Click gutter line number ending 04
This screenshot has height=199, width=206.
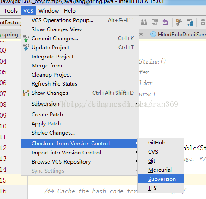3,61
